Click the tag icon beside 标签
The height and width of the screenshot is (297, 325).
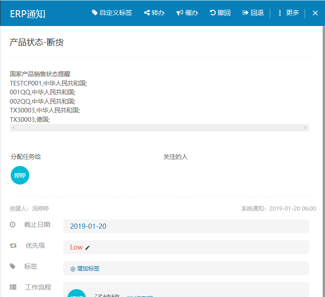tap(13, 266)
